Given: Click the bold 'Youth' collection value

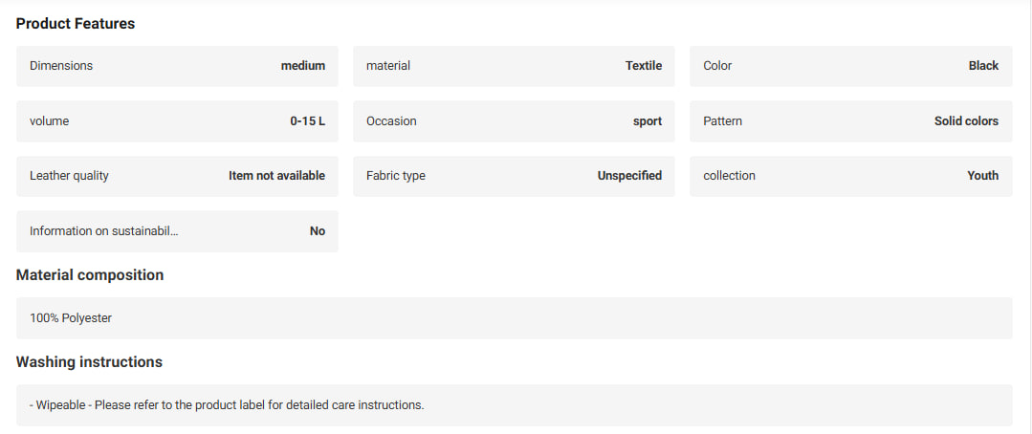Looking at the screenshot, I should click(982, 176).
